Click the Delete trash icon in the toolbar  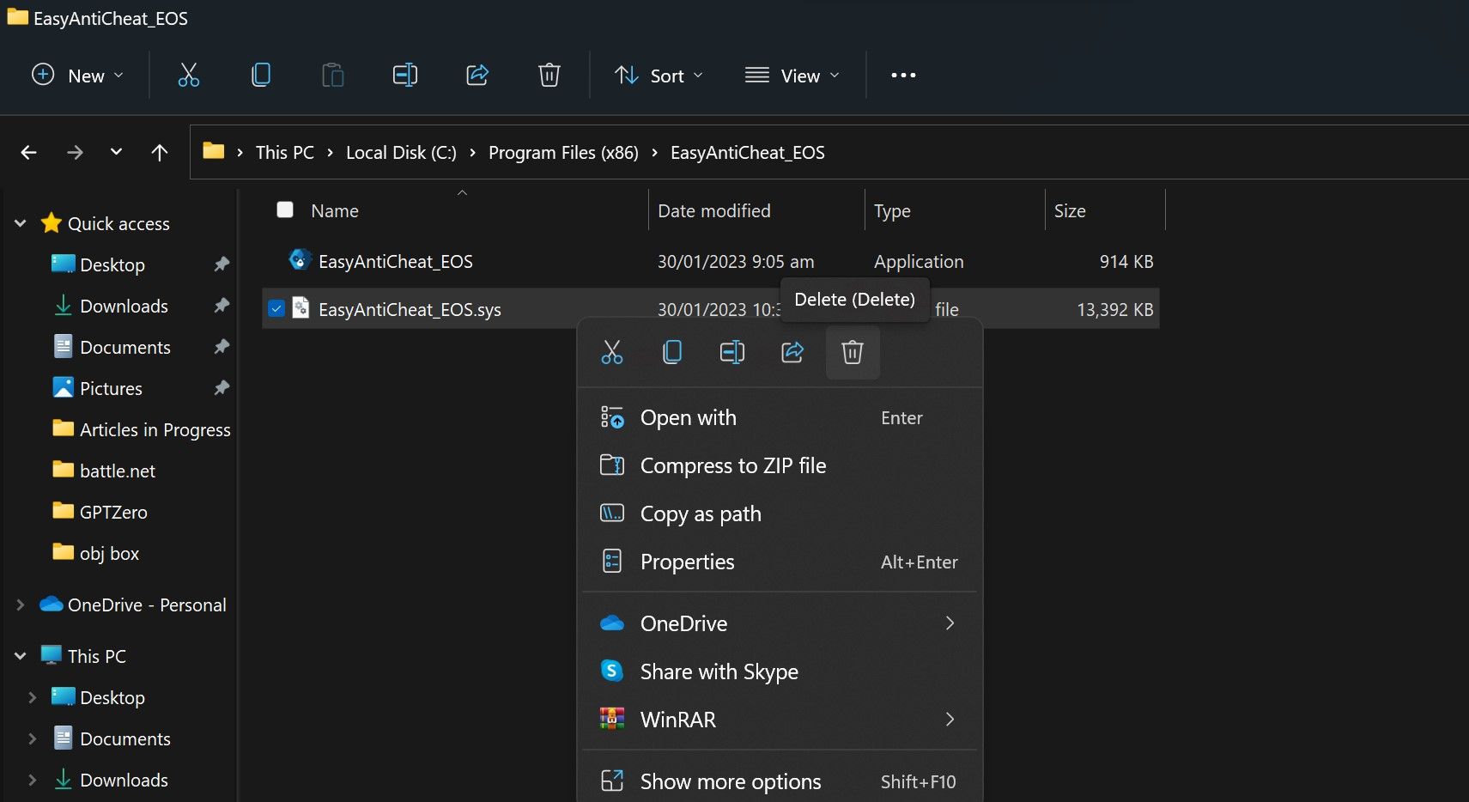click(x=549, y=75)
